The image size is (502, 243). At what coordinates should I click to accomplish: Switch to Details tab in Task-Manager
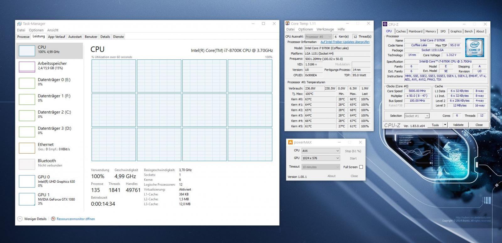click(105, 37)
